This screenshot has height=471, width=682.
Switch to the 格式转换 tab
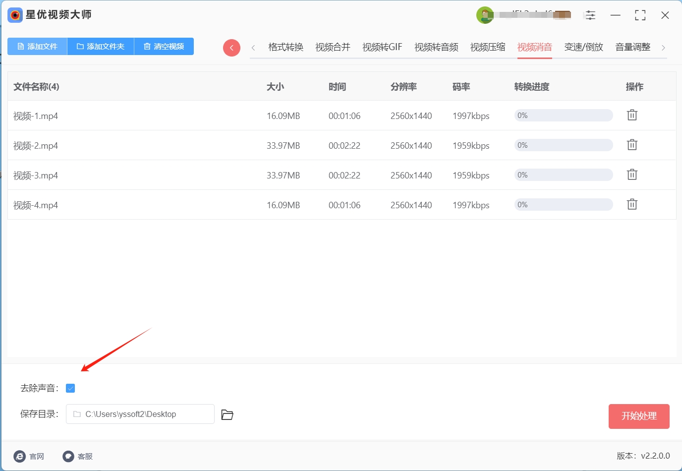pos(285,47)
